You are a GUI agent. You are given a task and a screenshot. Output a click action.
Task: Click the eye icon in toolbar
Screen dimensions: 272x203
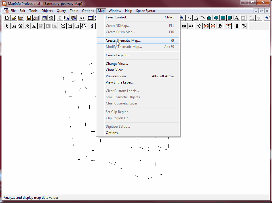pyautogui.click(x=244, y=26)
